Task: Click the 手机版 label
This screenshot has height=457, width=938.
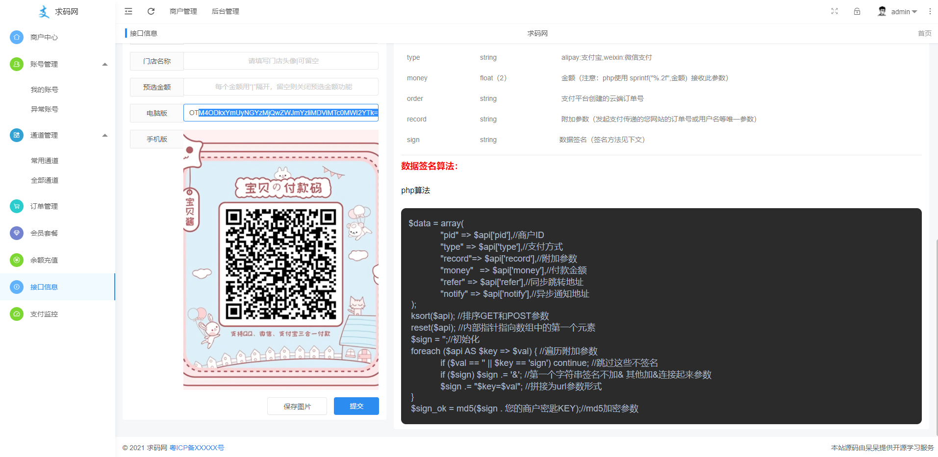Action: (157, 139)
